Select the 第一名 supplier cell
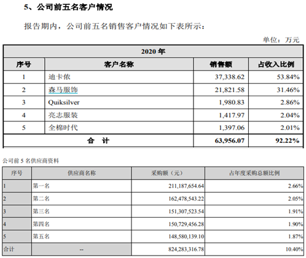This screenshot has height=258, width=306. [82, 186]
